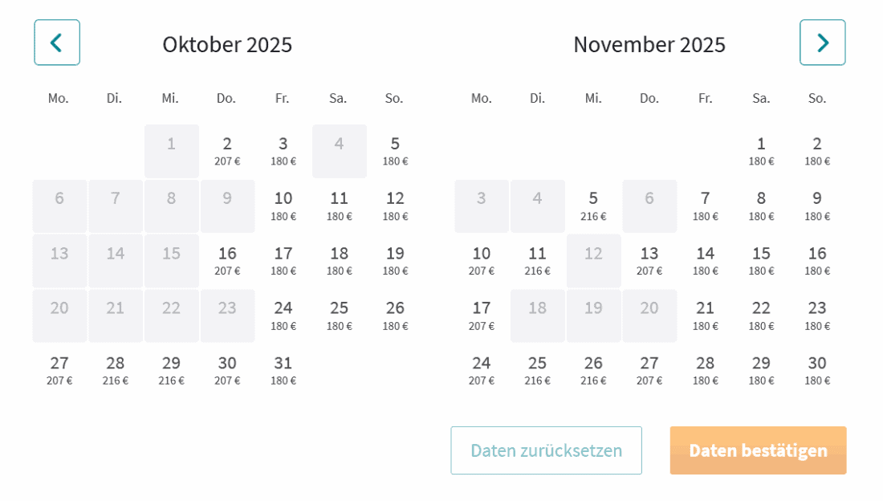Pick October 3 as date

(283, 151)
